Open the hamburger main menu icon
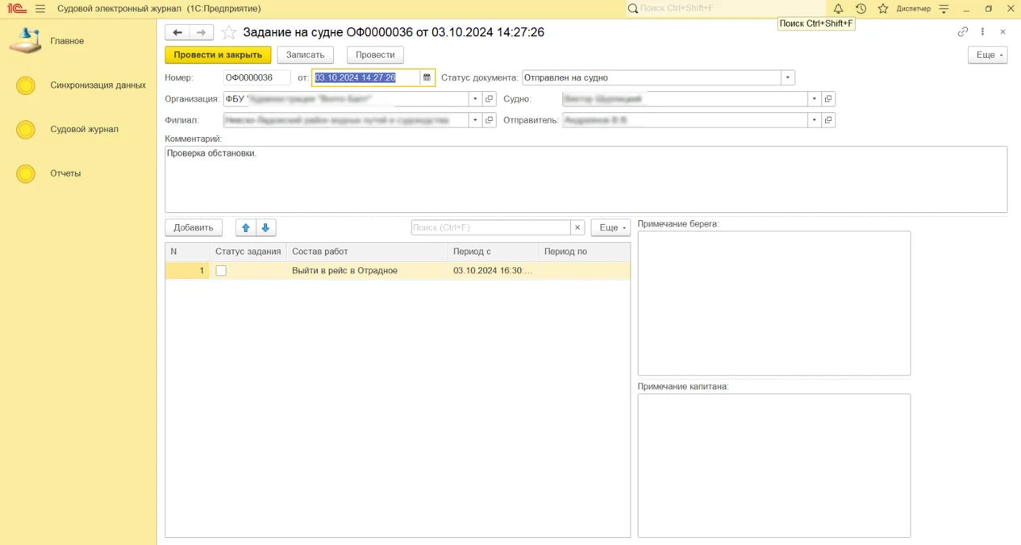The height and width of the screenshot is (545, 1021). pyautogui.click(x=40, y=9)
